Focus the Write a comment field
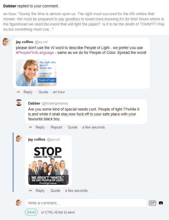This screenshot has width=169, height=220. click(x=86, y=203)
